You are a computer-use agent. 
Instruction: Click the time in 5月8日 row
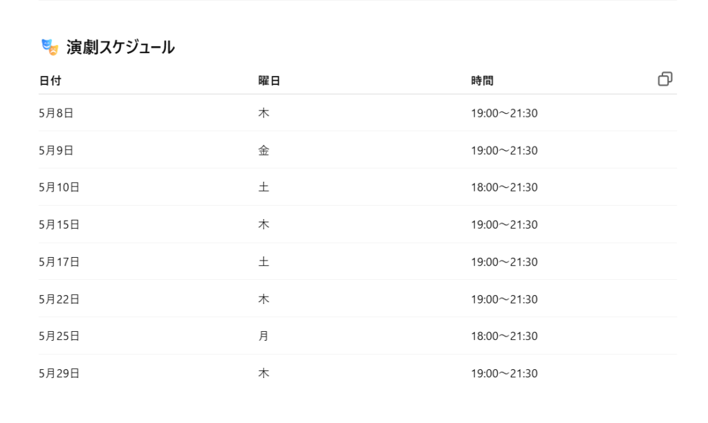(x=504, y=113)
